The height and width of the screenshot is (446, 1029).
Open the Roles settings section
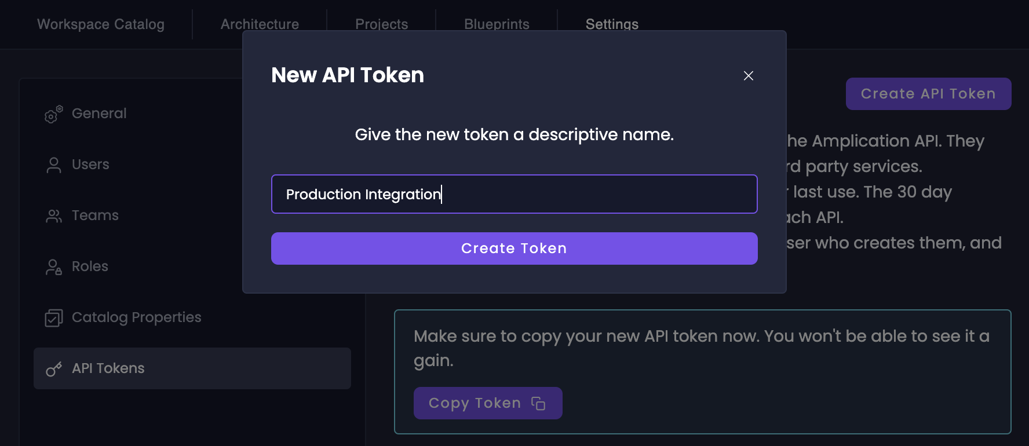[90, 266]
